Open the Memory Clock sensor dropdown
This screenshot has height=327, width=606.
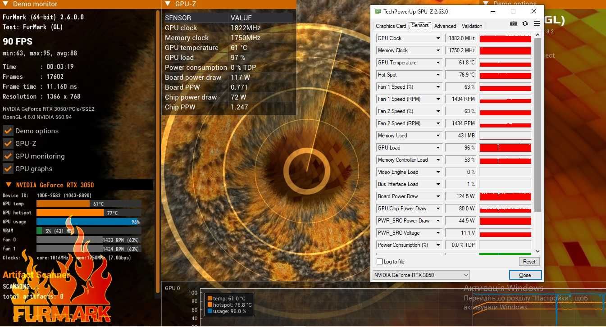438,50
